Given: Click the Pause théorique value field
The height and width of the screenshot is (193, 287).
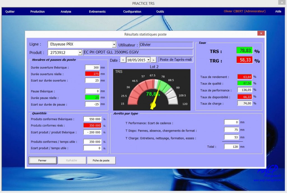Looking at the screenshot, I should click(x=92, y=91).
